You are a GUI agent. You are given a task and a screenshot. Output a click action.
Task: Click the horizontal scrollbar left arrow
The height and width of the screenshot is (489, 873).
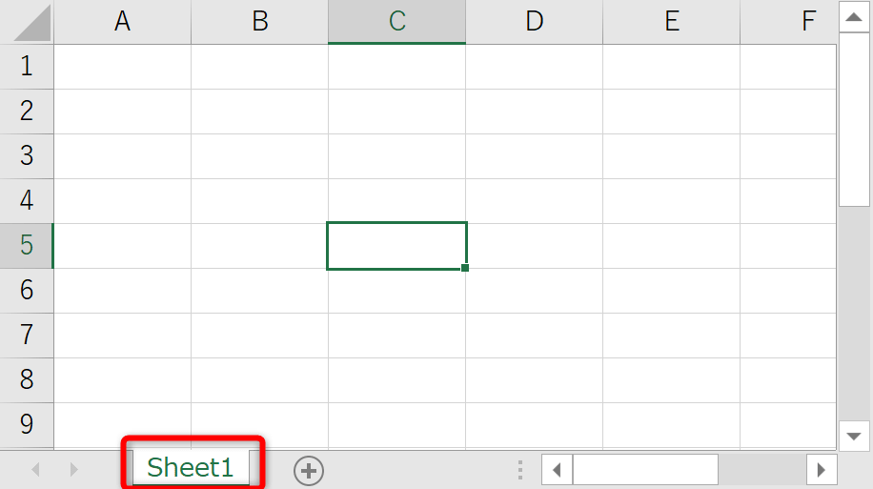click(557, 470)
